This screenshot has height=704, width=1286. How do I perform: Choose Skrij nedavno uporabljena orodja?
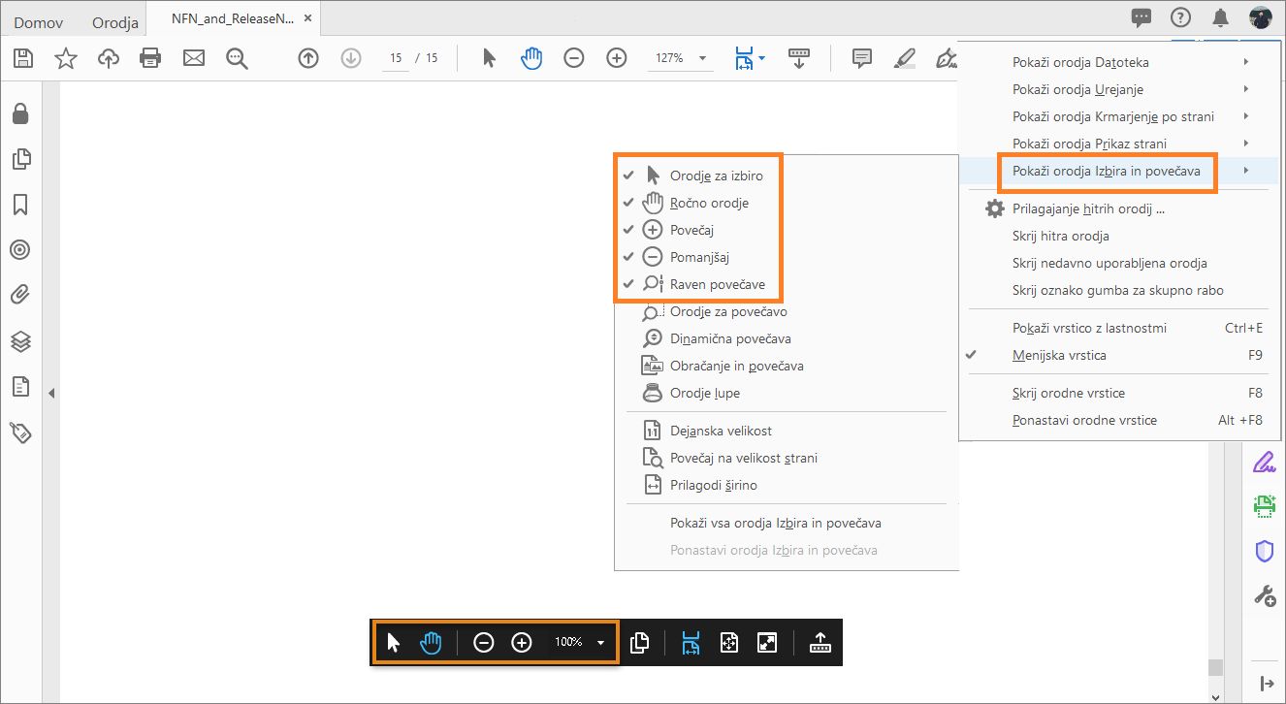(x=1119, y=263)
